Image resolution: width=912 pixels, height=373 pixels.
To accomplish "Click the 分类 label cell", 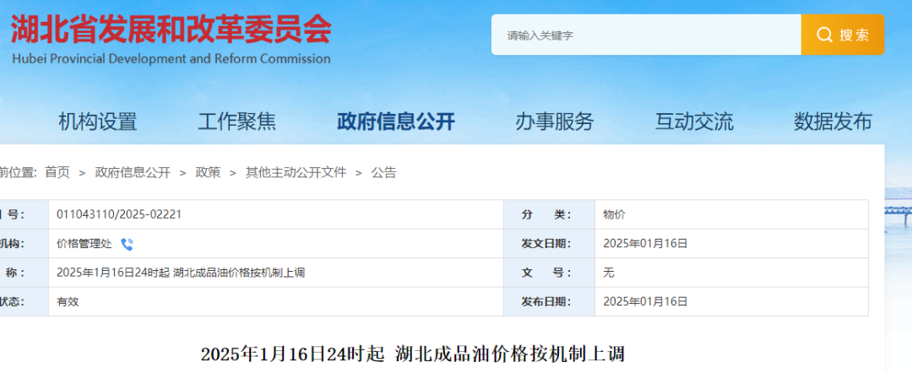I will click(549, 214).
